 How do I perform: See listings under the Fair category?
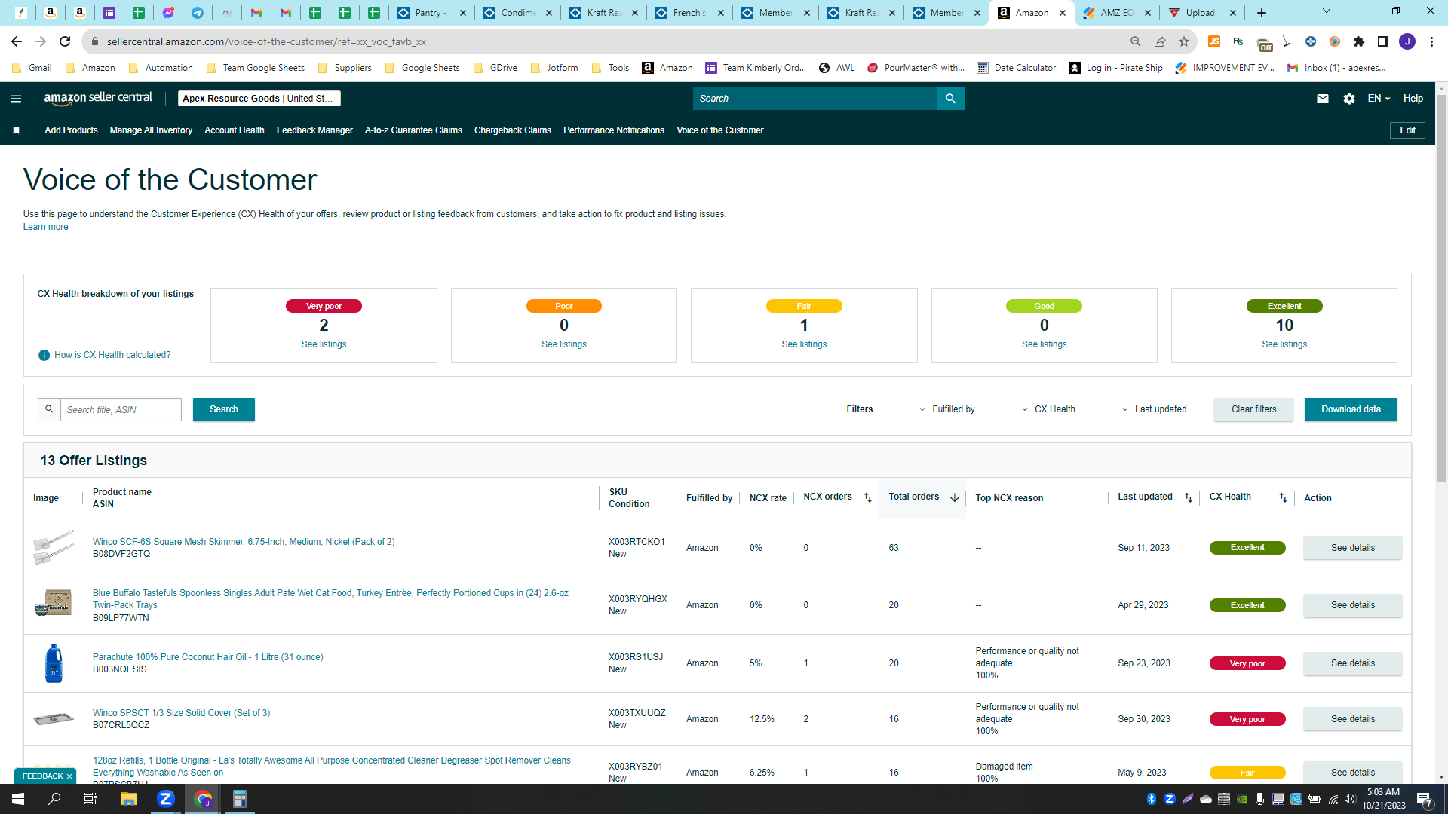(x=804, y=344)
